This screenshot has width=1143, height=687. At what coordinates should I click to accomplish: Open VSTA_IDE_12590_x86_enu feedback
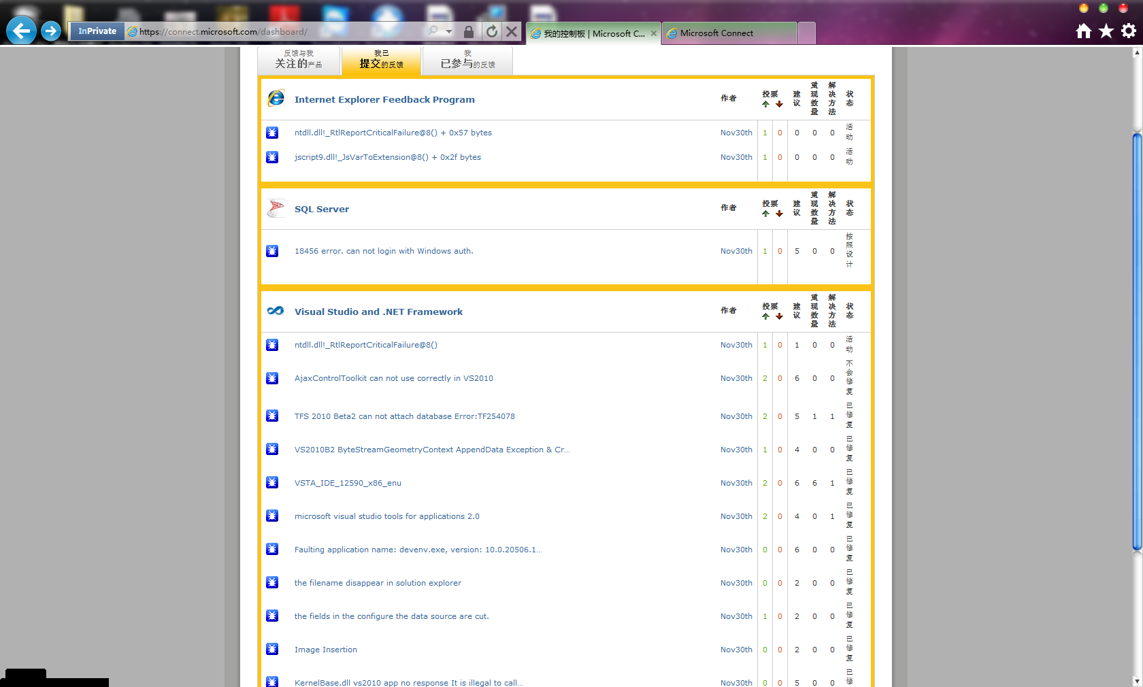(x=348, y=483)
